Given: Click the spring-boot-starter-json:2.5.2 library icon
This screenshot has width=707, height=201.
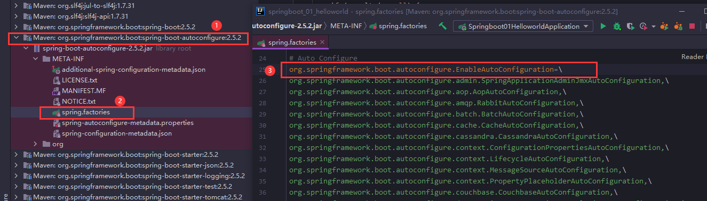Looking at the screenshot, I should tap(27, 165).
